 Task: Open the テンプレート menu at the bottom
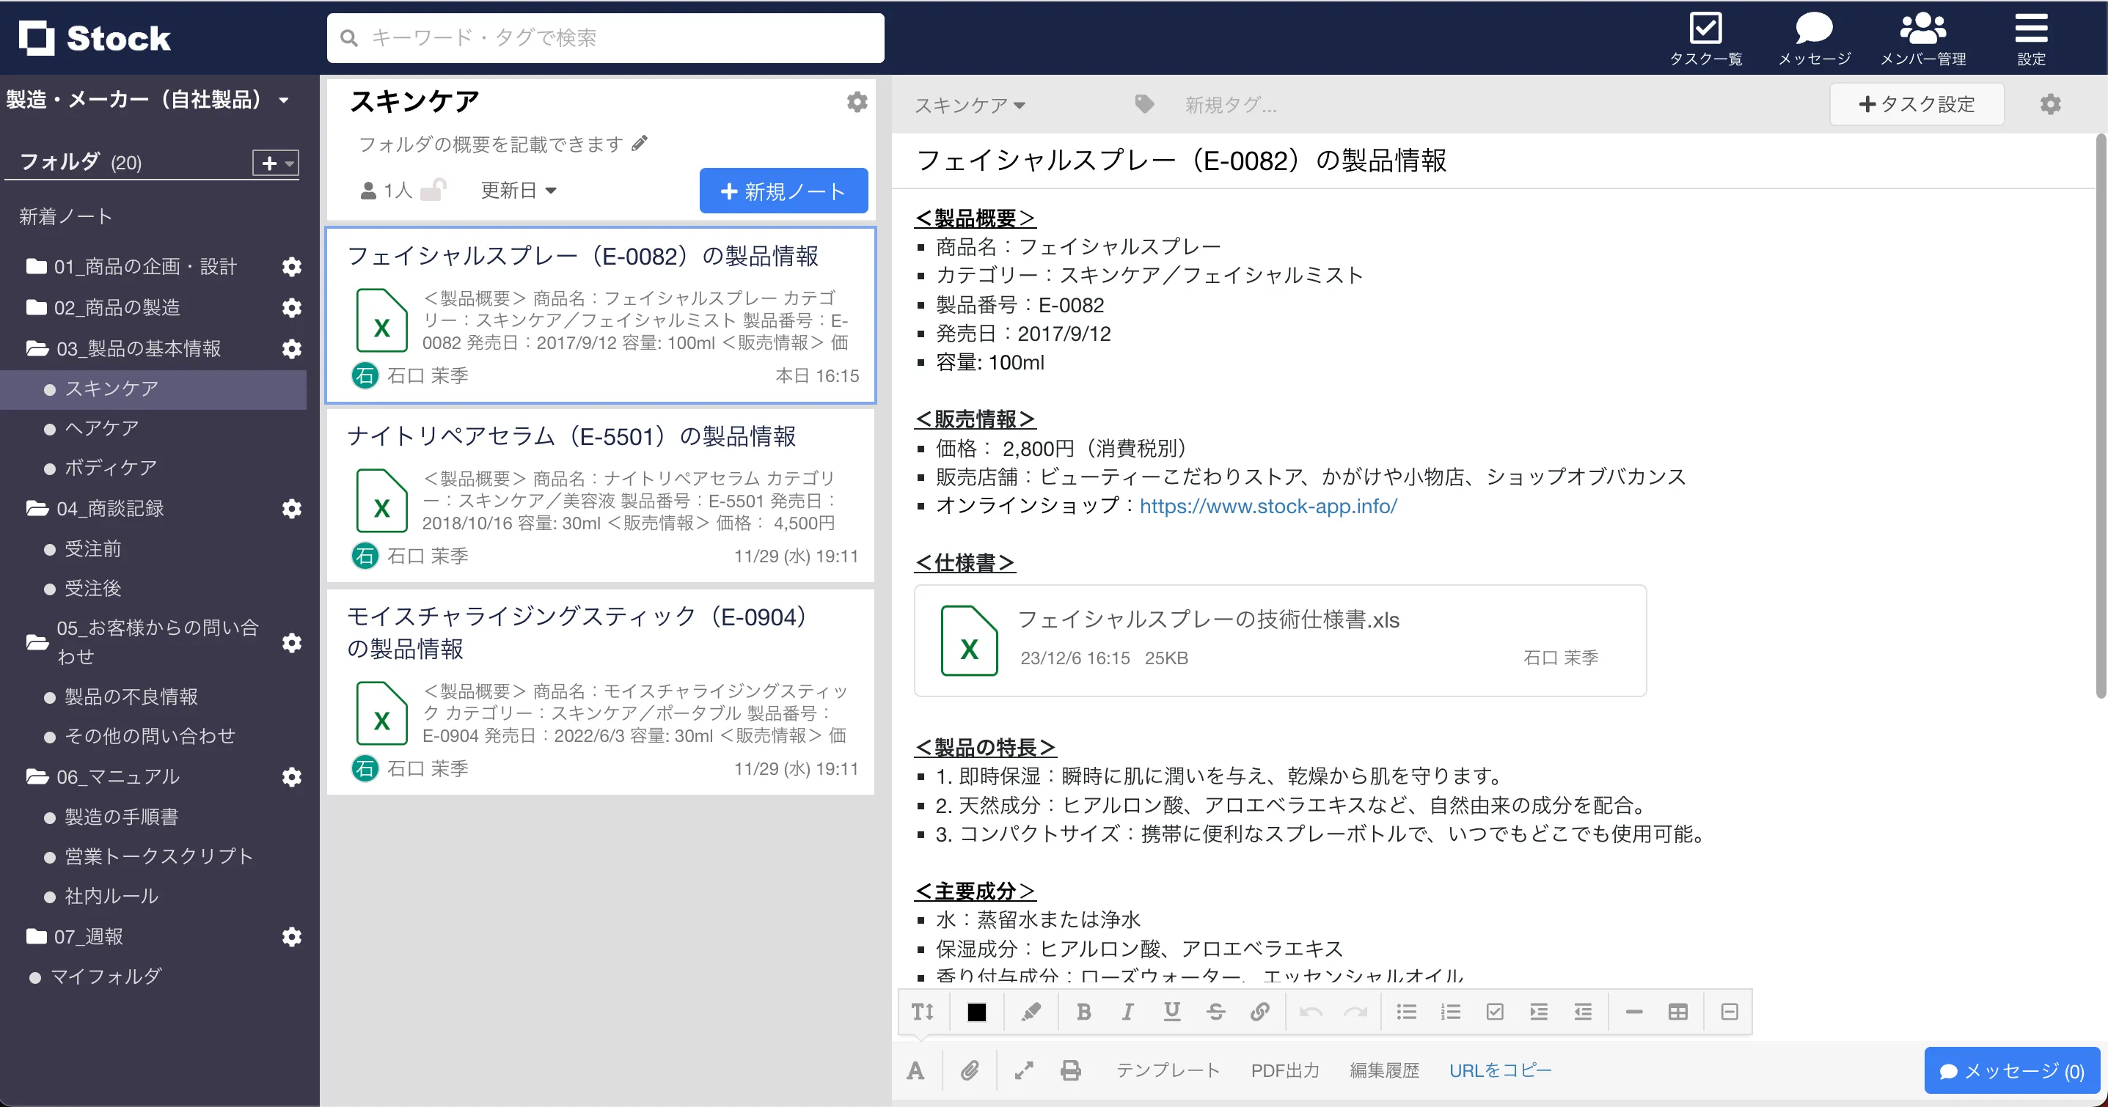[x=1168, y=1070]
